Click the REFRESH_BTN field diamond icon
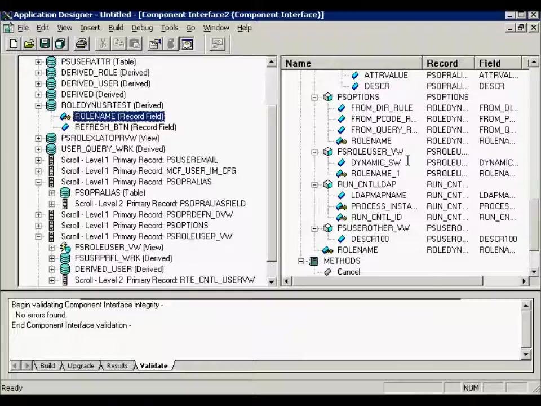541x406 pixels. click(x=65, y=127)
